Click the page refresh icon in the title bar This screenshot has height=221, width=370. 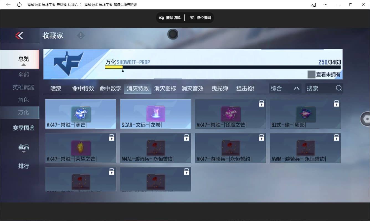tap(19, 4)
